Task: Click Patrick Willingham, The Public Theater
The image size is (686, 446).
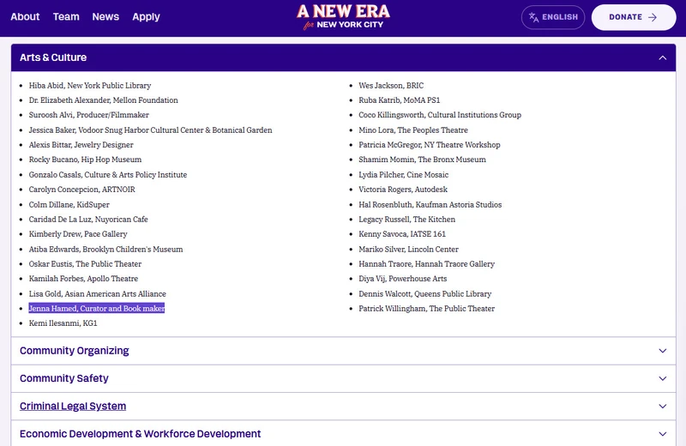Action: pos(426,309)
